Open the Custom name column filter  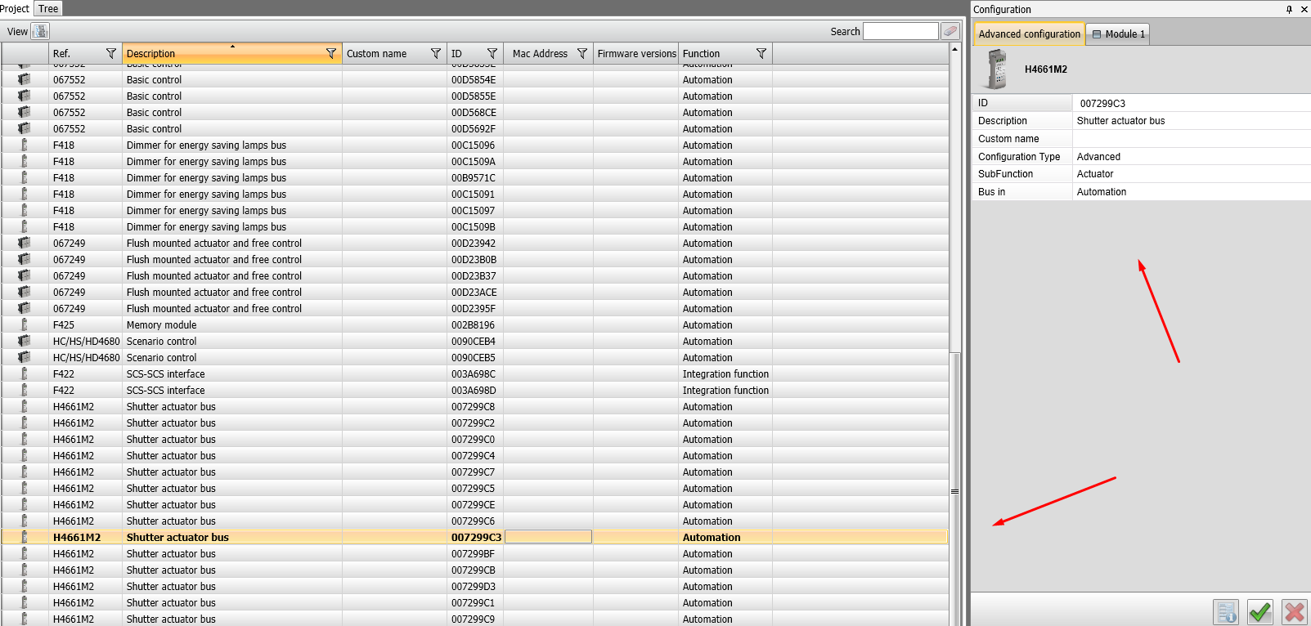[435, 53]
